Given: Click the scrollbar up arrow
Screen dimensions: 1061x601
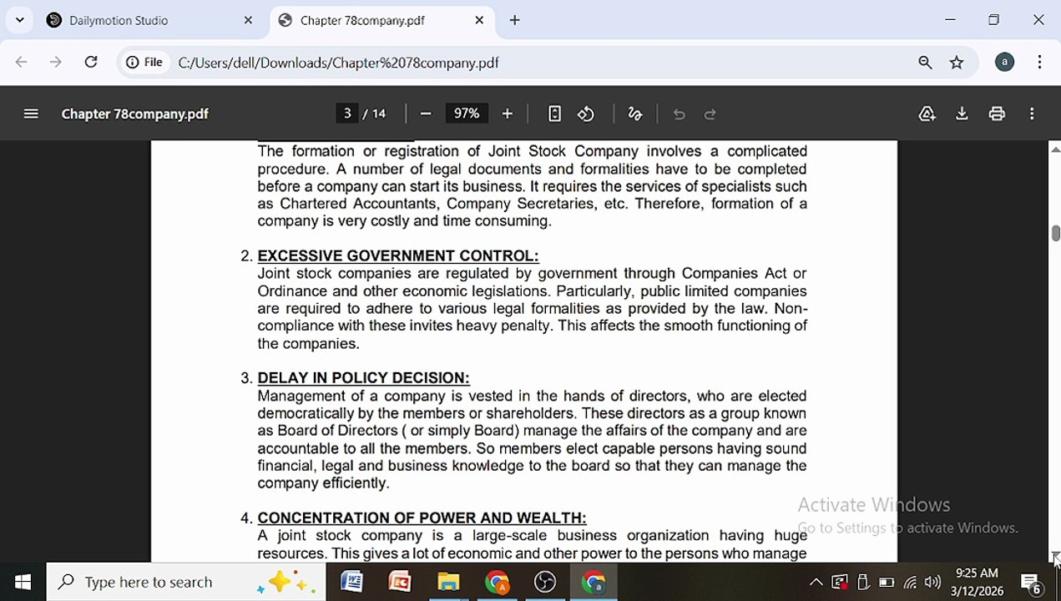Looking at the screenshot, I should point(1055,149).
